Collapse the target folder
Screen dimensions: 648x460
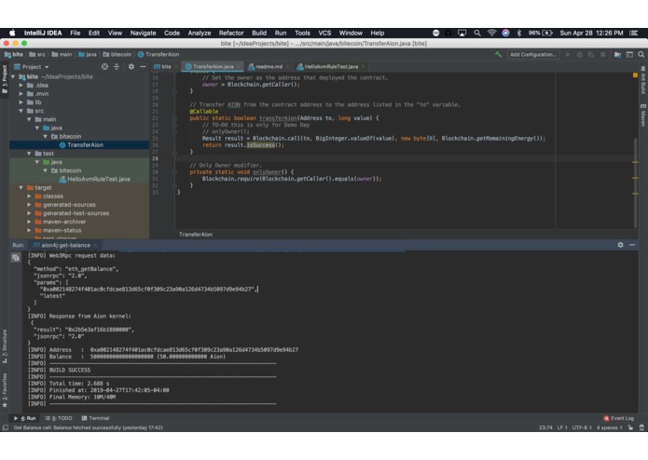pos(21,188)
